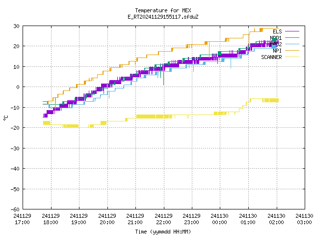Click the x-axis label 241129 22:00
This screenshot has height=236, width=314.
point(163,219)
